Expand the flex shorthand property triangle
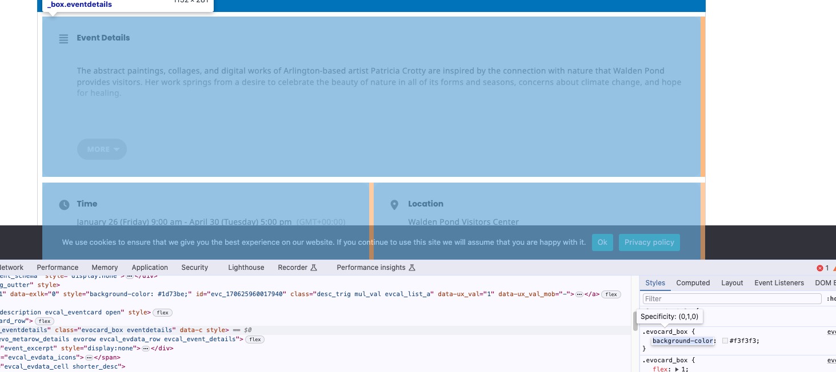836x372 pixels. coord(677,370)
